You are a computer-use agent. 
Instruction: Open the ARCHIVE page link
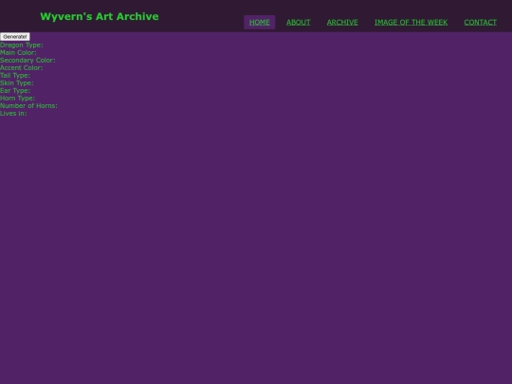tap(342, 22)
